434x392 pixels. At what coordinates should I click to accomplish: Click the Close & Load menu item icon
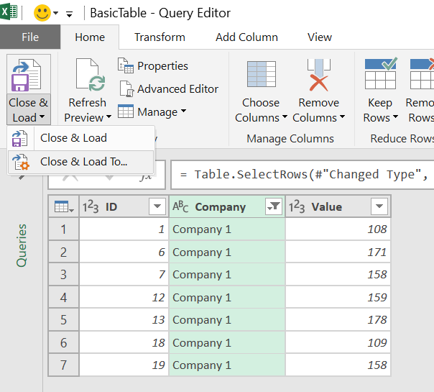pos(19,138)
